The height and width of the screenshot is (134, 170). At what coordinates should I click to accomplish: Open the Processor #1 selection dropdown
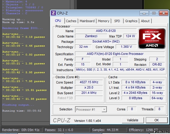click(91, 110)
